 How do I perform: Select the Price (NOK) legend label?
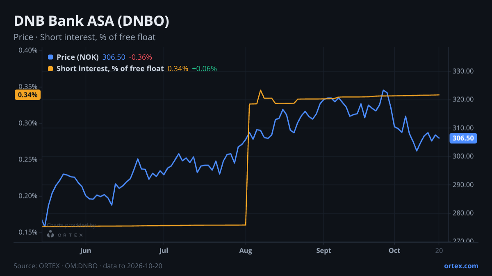coord(77,57)
